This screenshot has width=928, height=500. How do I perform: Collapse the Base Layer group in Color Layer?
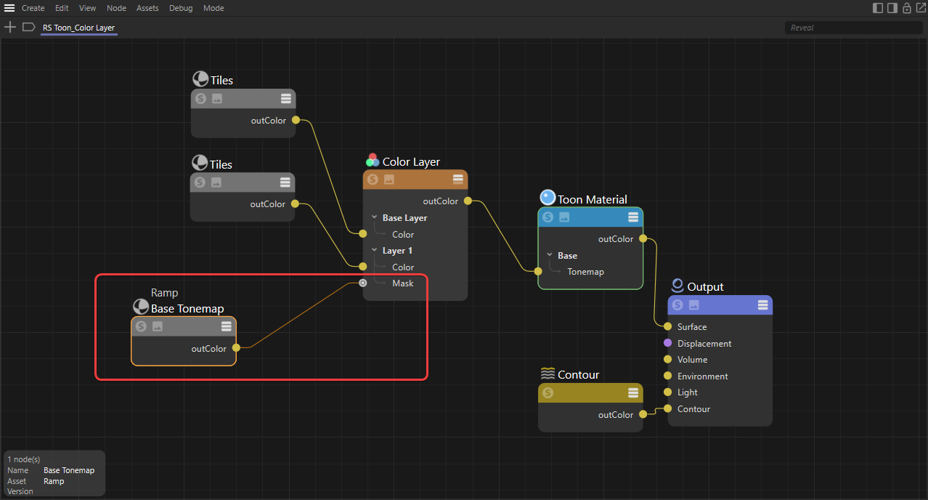pos(375,217)
